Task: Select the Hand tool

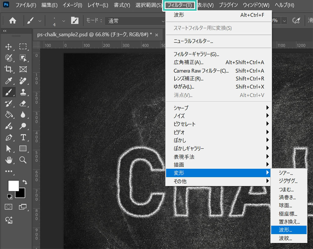Action: (x=9, y=160)
